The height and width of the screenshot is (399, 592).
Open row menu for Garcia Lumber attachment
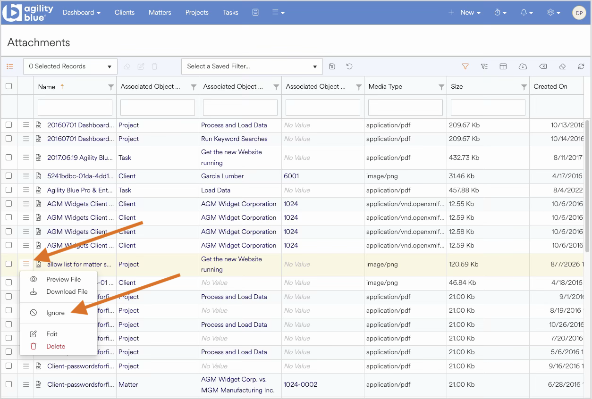(x=26, y=176)
